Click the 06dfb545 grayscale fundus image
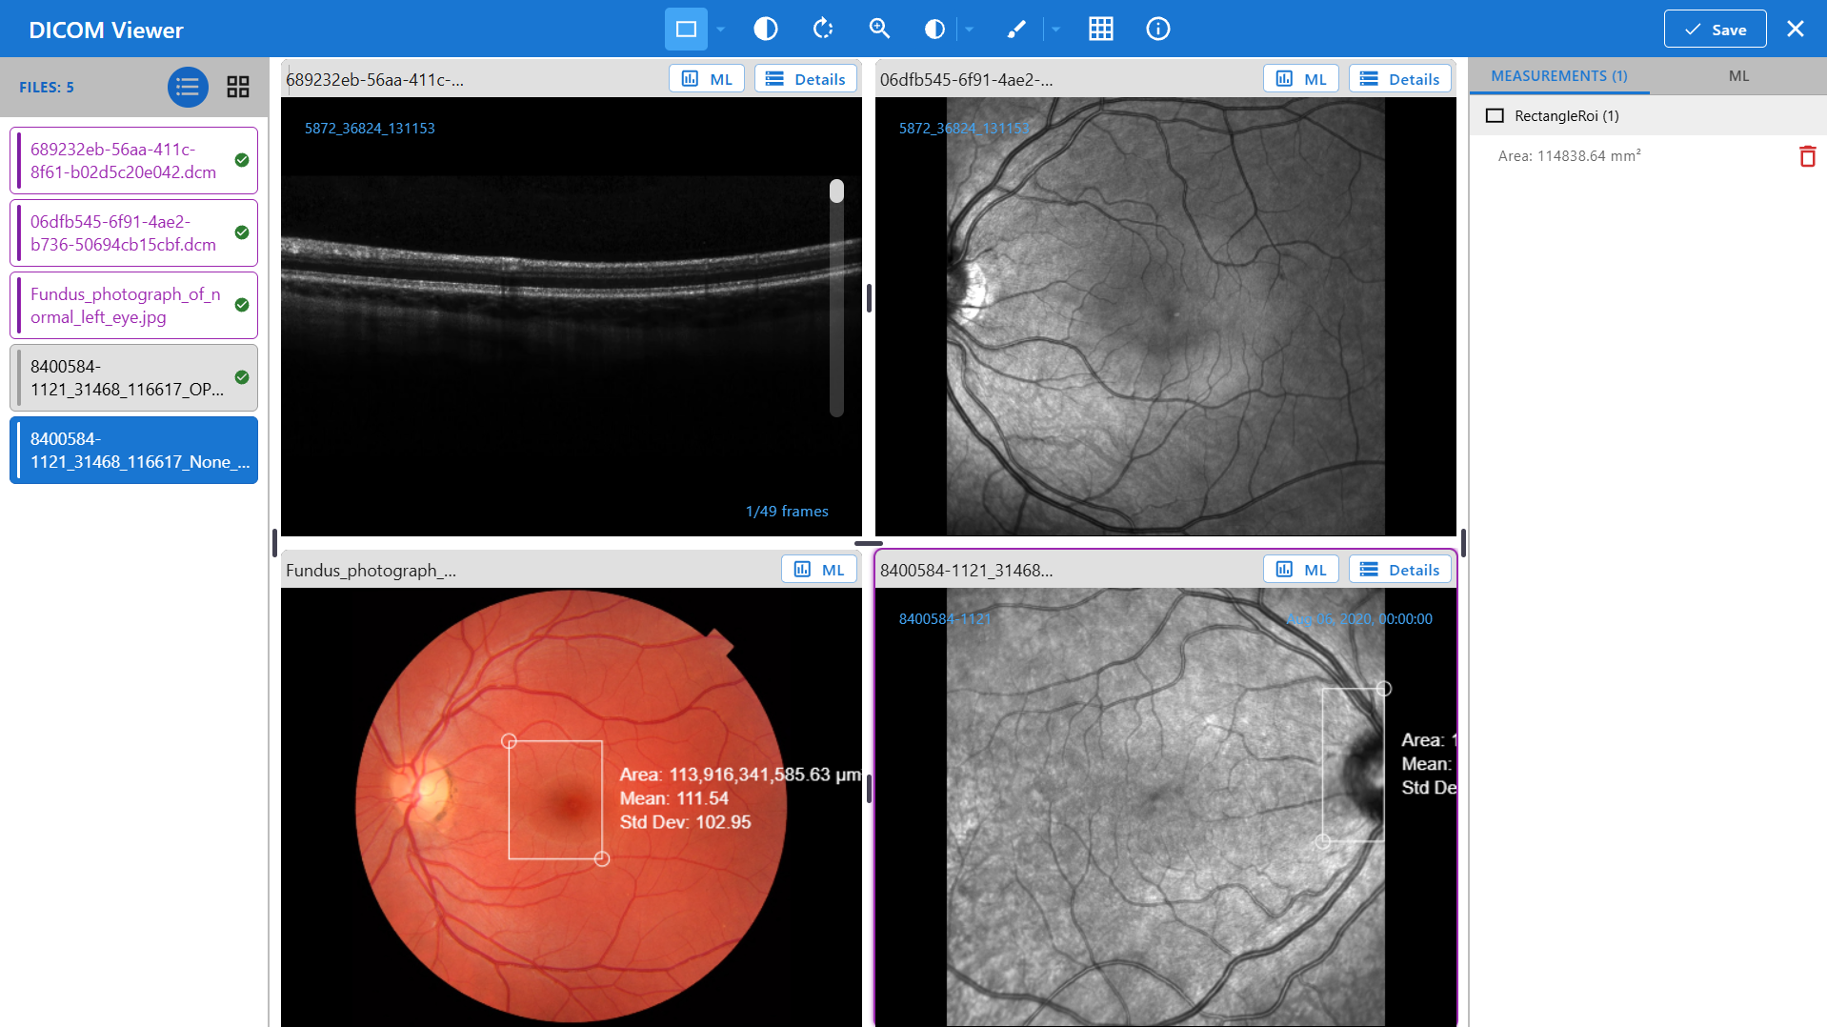This screenshot has width=1827, height=1027. [x=1166, y=317]
